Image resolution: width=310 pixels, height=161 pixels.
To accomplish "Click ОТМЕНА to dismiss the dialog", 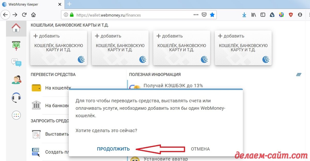I will pos(200,149).
